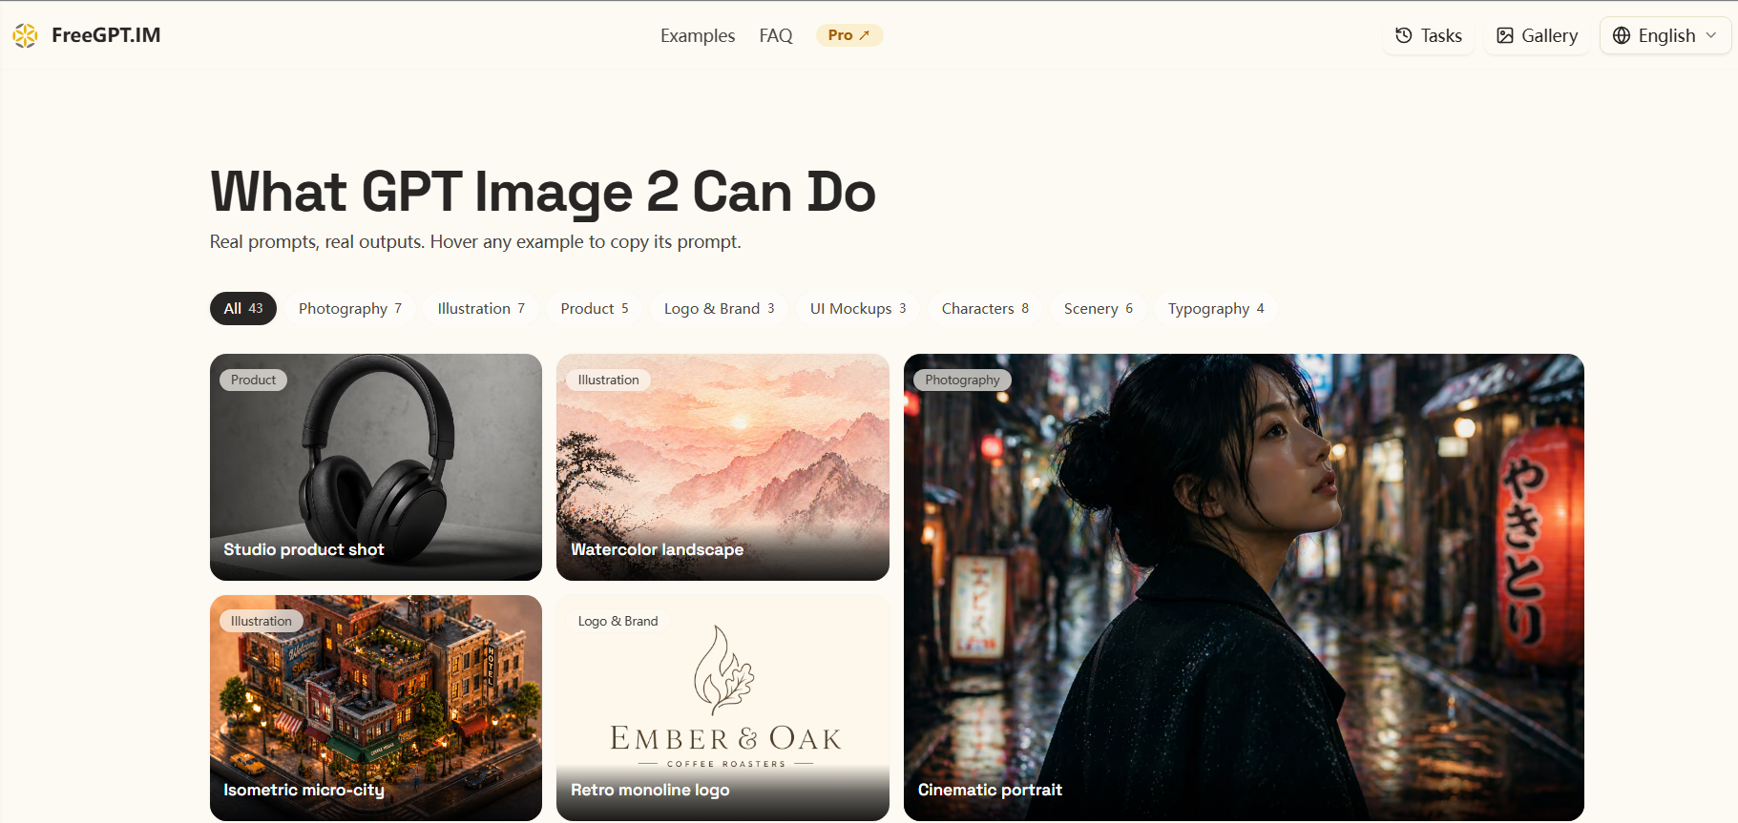Open the Retro monoline logo card
This screenshot has height=823, width=1738.
(722, 708)
